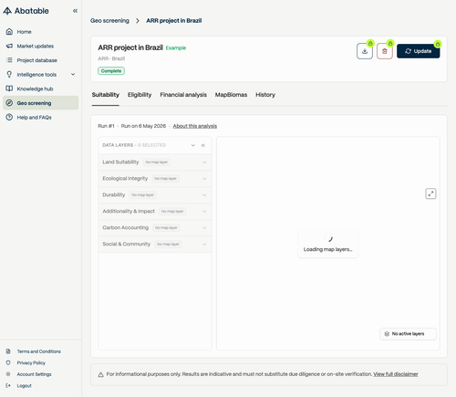
Task: Click lock badge on Update button
Action: point(438,45)
